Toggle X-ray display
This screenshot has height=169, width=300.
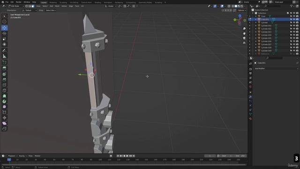pos(229,6)
